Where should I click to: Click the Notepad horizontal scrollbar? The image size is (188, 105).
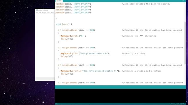(45, 78)
